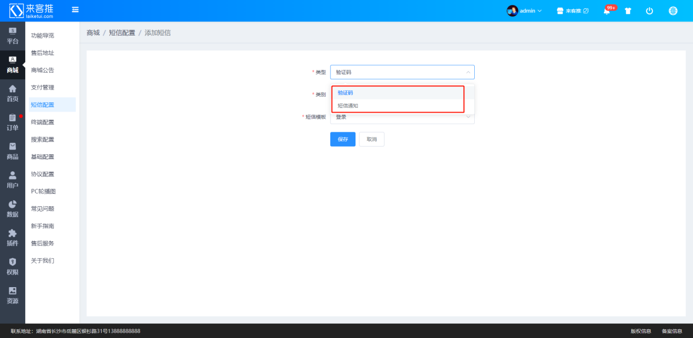The width and height of the screenshot is (693, 338).
Task: Select 搜索配置 menu item
Action: pos(43,139)
